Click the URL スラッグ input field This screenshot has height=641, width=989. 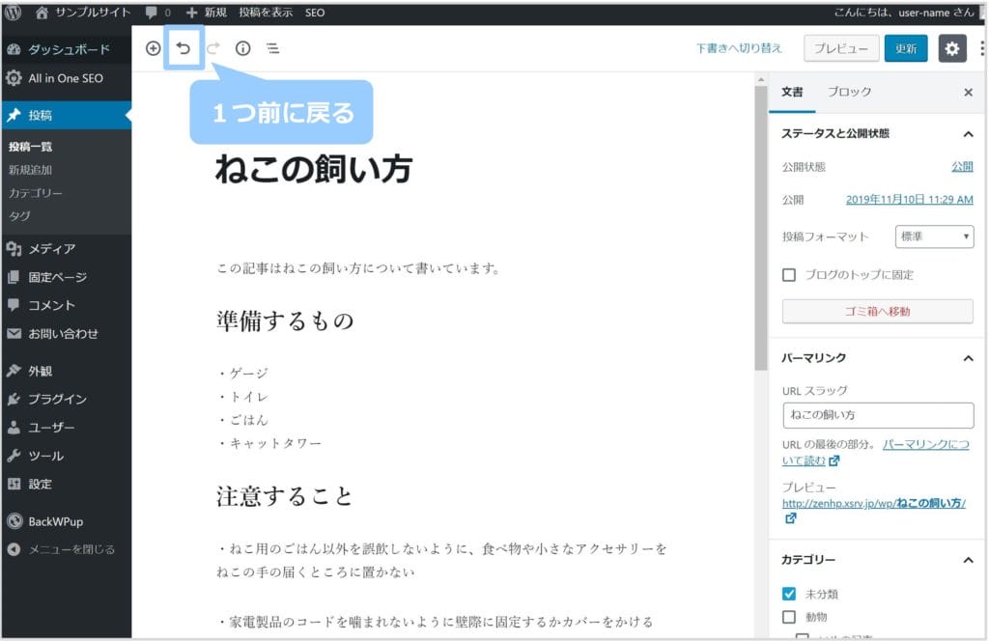pyautogui.click(x=877, y=415)
